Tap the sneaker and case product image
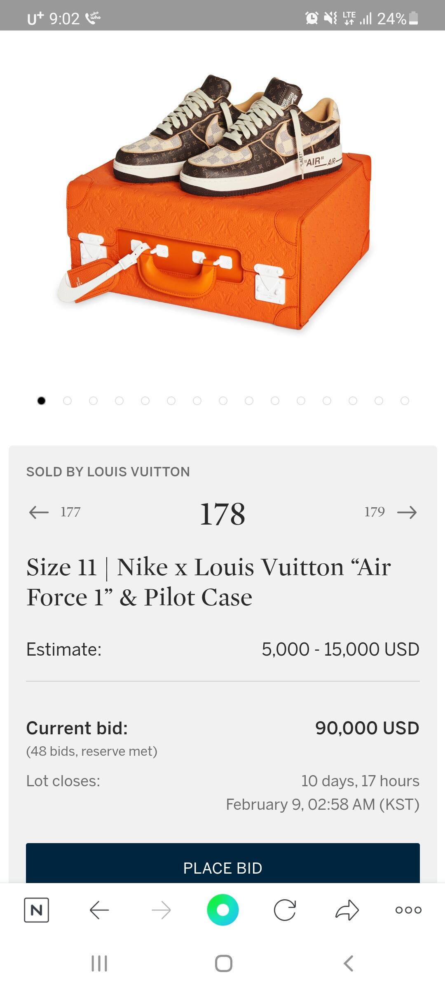Image resolution: width=445 pixels, height=989 pixels. (218, 202)
